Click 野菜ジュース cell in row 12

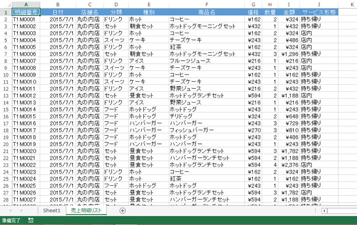[207, 89]
